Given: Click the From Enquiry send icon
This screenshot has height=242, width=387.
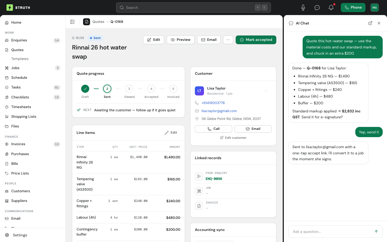Looking at the screenshot, I should [199, 176].
